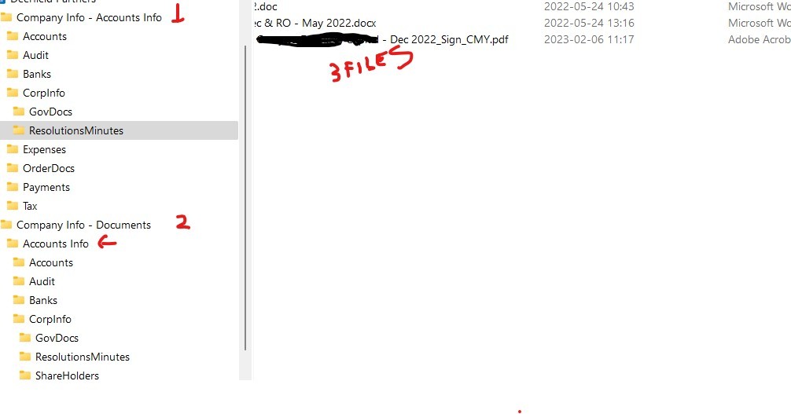Screen dimensions: 791x414
Task: Select the first CorpInfo folder
Action: tap(44, 93)
